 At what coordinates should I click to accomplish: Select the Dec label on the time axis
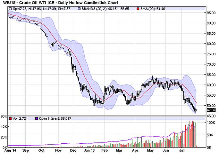click(x=72, y=150)
